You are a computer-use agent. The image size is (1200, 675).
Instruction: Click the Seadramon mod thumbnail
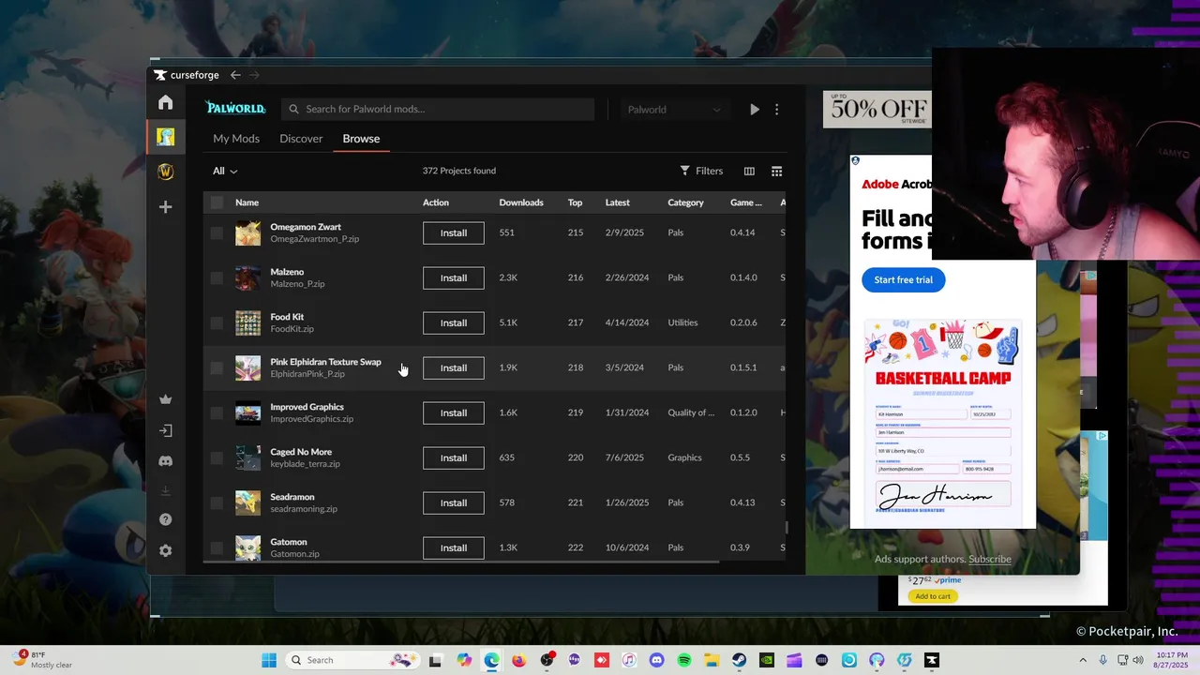[x=247, y=502]
